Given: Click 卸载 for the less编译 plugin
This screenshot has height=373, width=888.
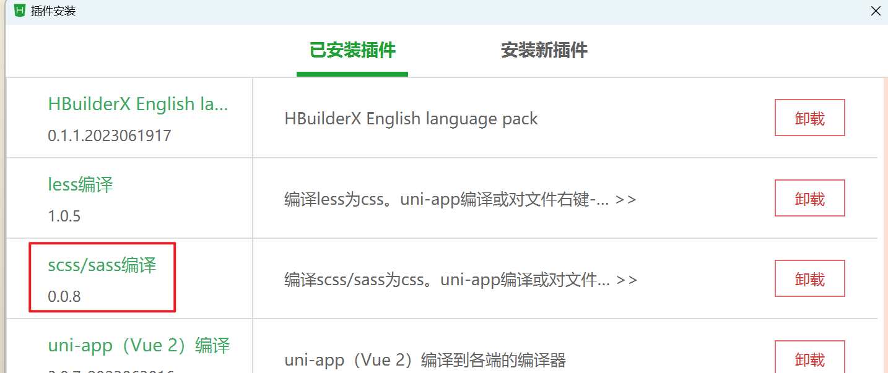Looking at the screenshot, I should point(810,198).
